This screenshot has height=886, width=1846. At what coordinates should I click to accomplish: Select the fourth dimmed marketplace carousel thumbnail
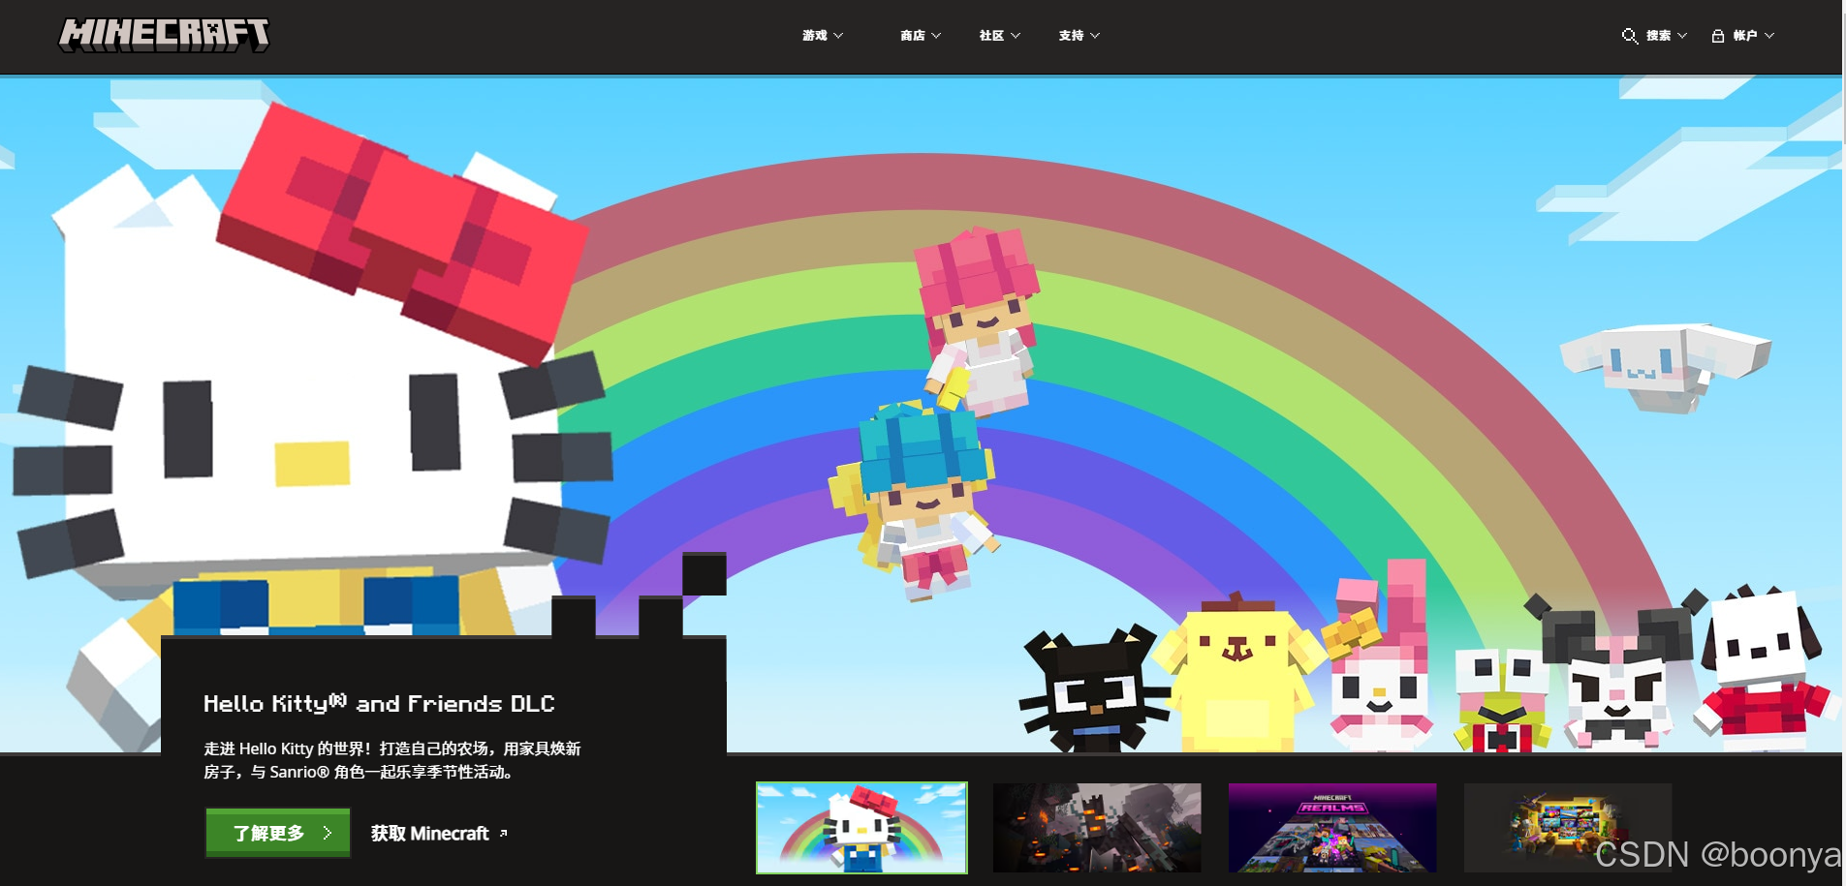1568,828
